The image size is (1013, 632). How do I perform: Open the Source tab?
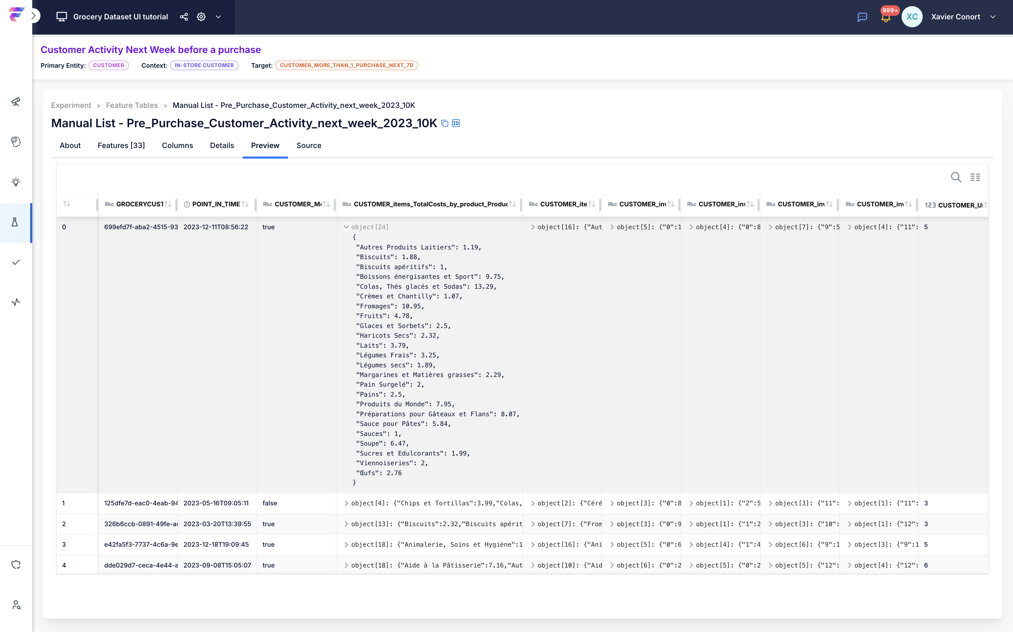(309, 145)
